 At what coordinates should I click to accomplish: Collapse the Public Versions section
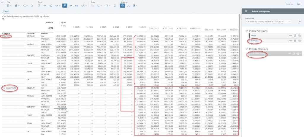(247, 31)
